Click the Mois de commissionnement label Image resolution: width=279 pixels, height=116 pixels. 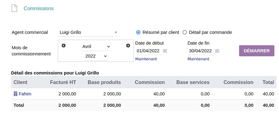(x=31, y=51)
